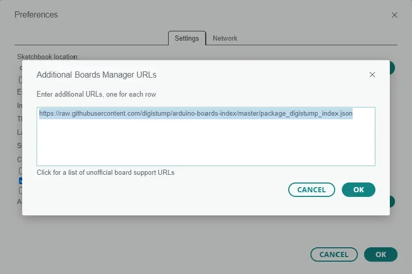Toggle the unchecked checkbox above the blue checkbox
The height and width of the screenshot is (274, 412).
click(21, 171)
